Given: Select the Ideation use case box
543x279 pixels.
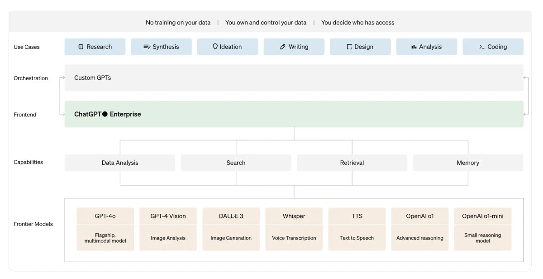Looking at the screenshot, I should 228,47.
